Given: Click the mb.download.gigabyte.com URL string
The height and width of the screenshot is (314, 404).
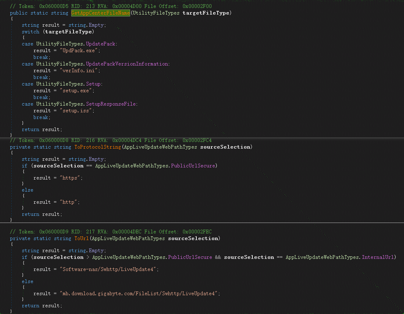Looking at the screenshot, I should click(139, 294).
